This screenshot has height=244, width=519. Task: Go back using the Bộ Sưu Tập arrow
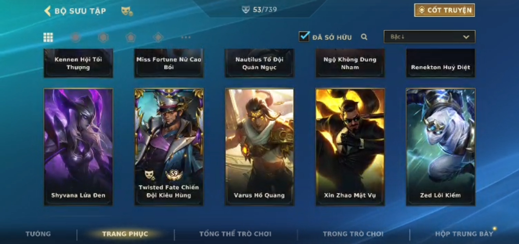[x=48, y=11]
